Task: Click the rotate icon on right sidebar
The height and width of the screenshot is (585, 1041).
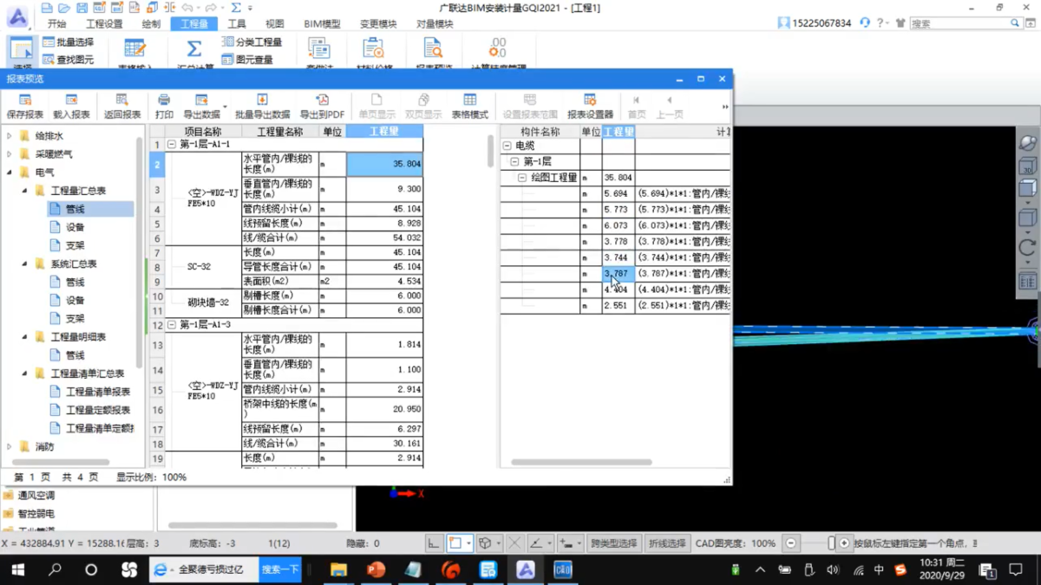Action: (x=1027, y=247)
